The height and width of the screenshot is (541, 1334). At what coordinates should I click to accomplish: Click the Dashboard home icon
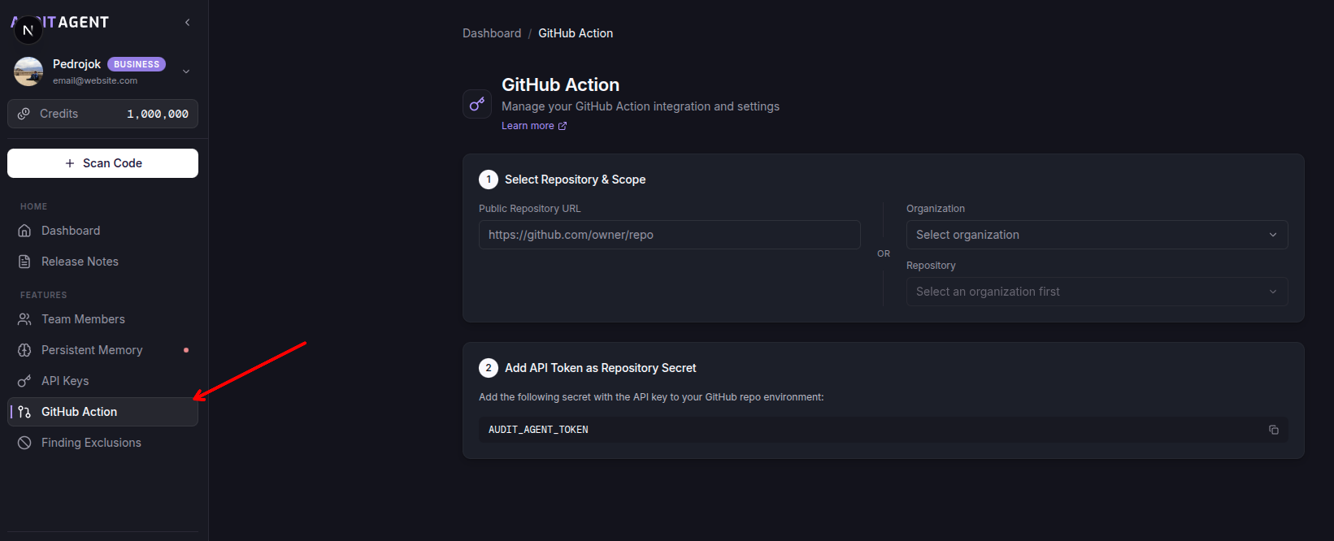click(x=24, y=231)
